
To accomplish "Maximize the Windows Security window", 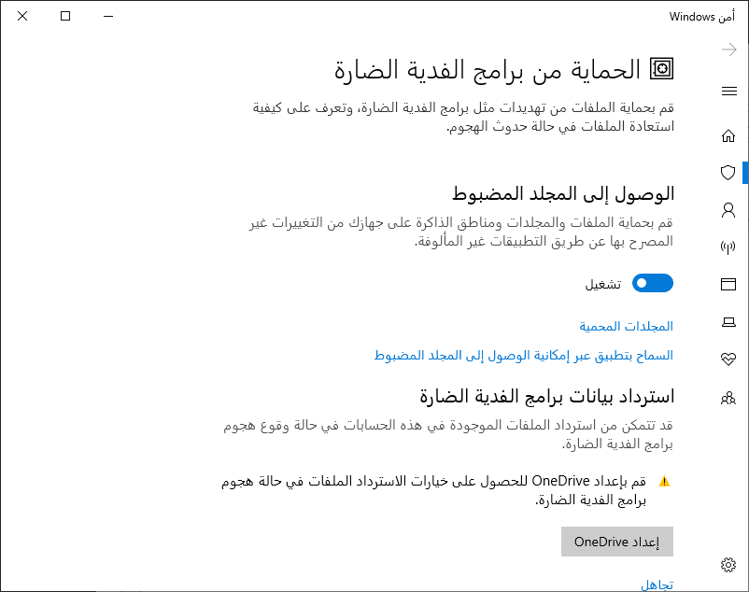I will [65, 16].
